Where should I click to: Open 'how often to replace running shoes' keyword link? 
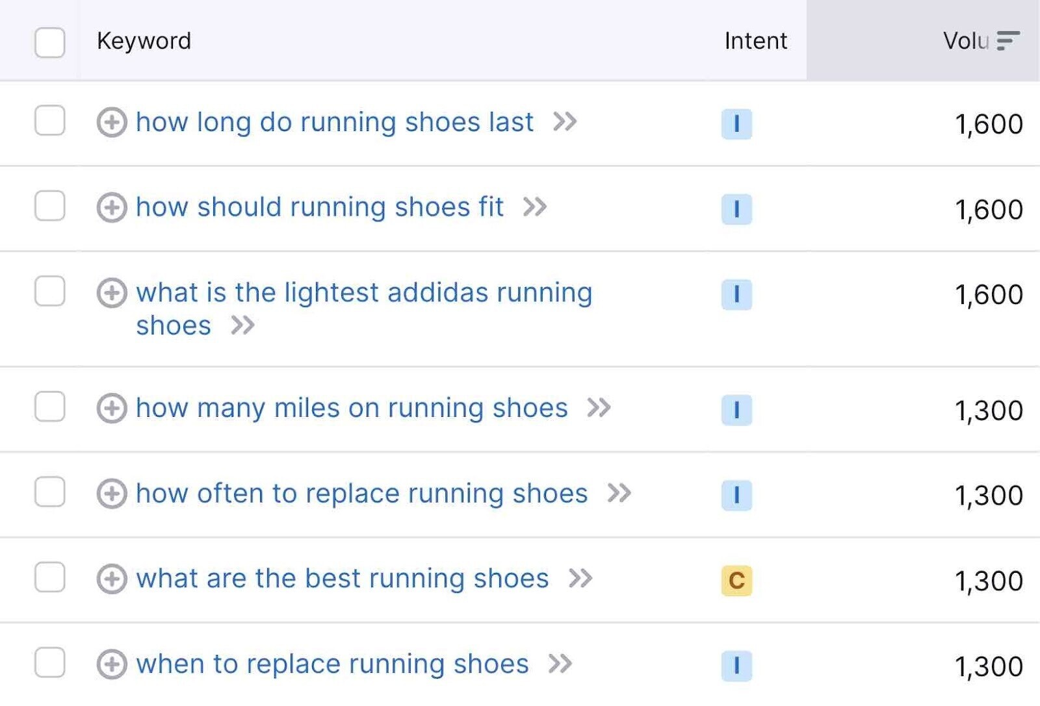click(361, 494)
